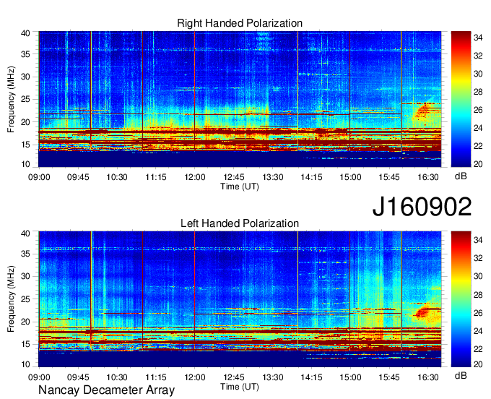Click 15:00 time tick of Left Handed plot

350,377
